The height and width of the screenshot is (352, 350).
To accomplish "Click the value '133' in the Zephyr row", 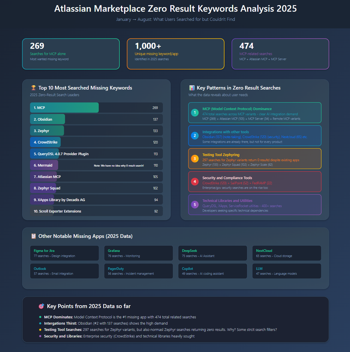I will (x=155, y=131).
